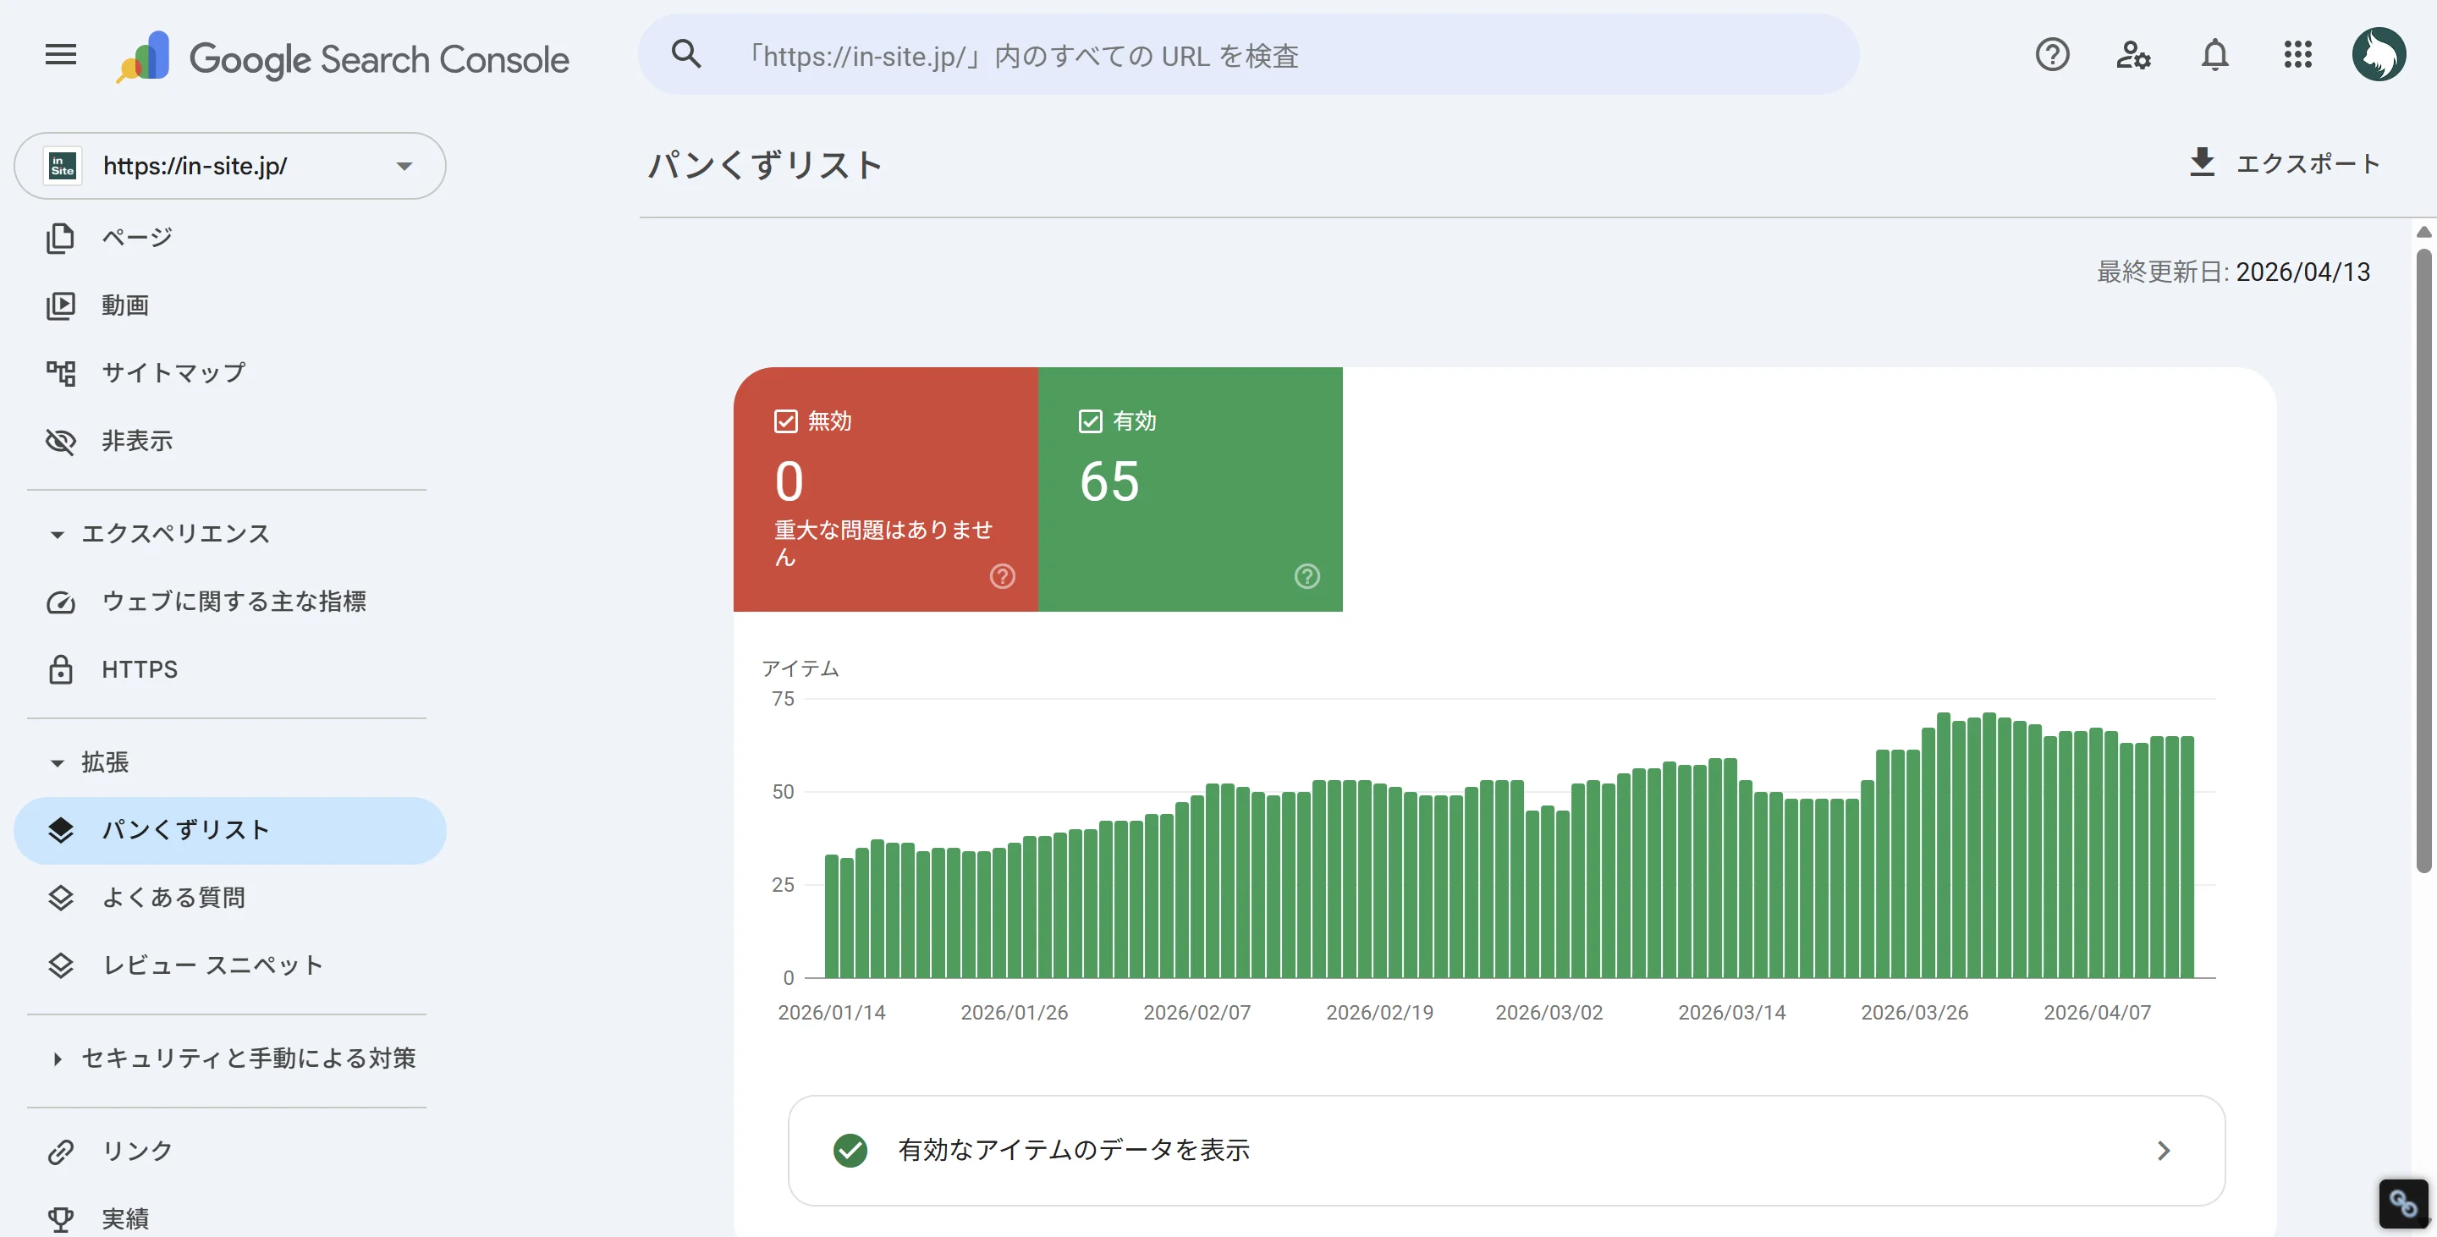Open the HTTPS report via lock icon

pos(61,668)
